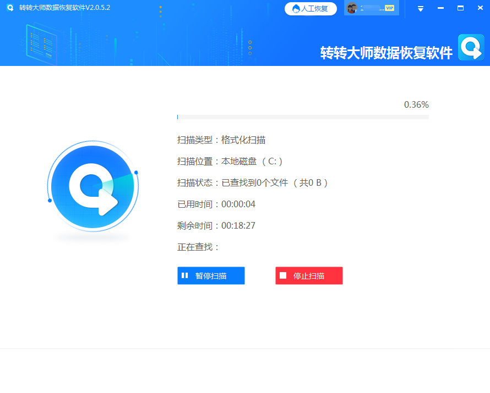This screenshot has height=393, width=490.
Task: Click the logo beside 转转大师数据恢复软件 banner text
Action: pyautogui.click(x=471, y=48)
